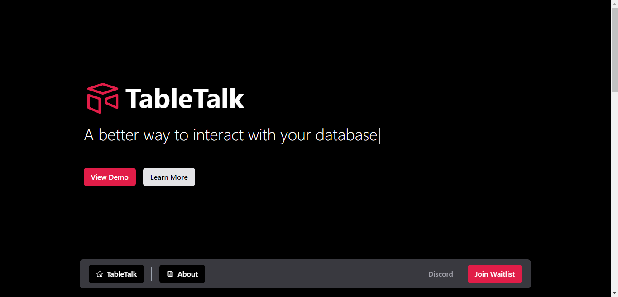Select the TableTalk home tab in the navbar
The width and height of the screenshot is (618, 297).
click(116, 274)
